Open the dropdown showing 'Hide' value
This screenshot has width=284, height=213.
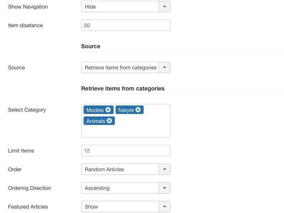[120, 7]
